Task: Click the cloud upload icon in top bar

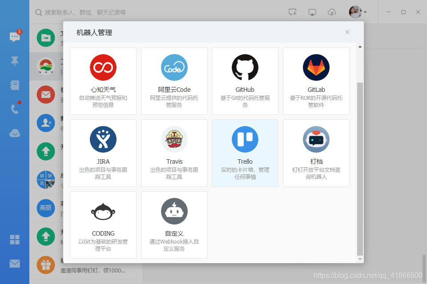Action: coord(332,12)
